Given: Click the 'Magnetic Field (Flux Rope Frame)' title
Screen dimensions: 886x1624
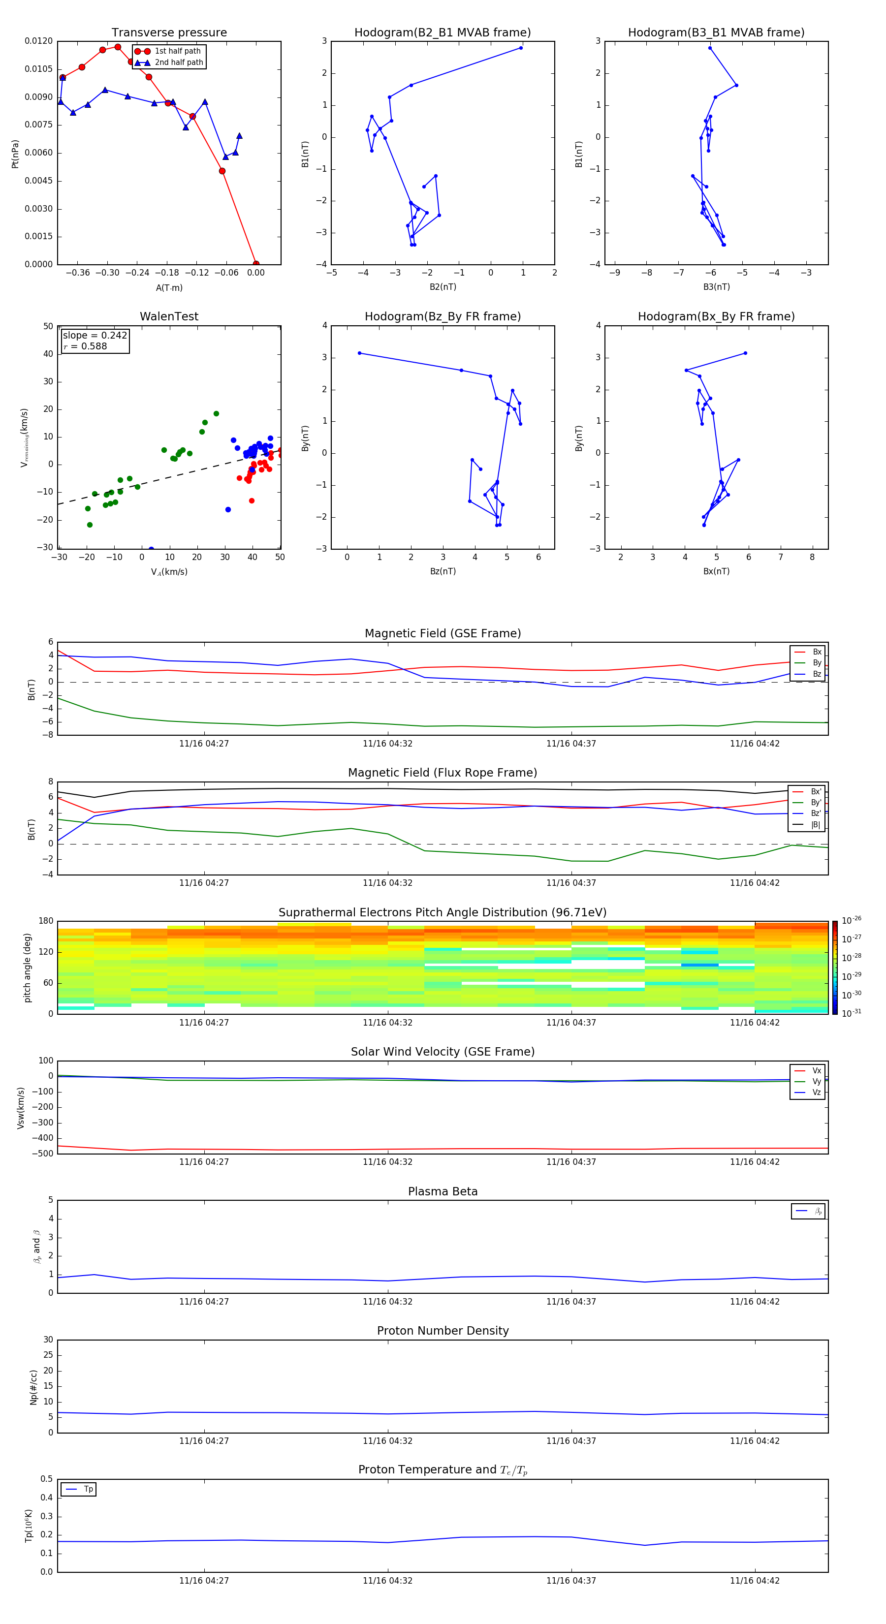Looking at the screenshot, I should pyautogui.click(x=443, y=773).
